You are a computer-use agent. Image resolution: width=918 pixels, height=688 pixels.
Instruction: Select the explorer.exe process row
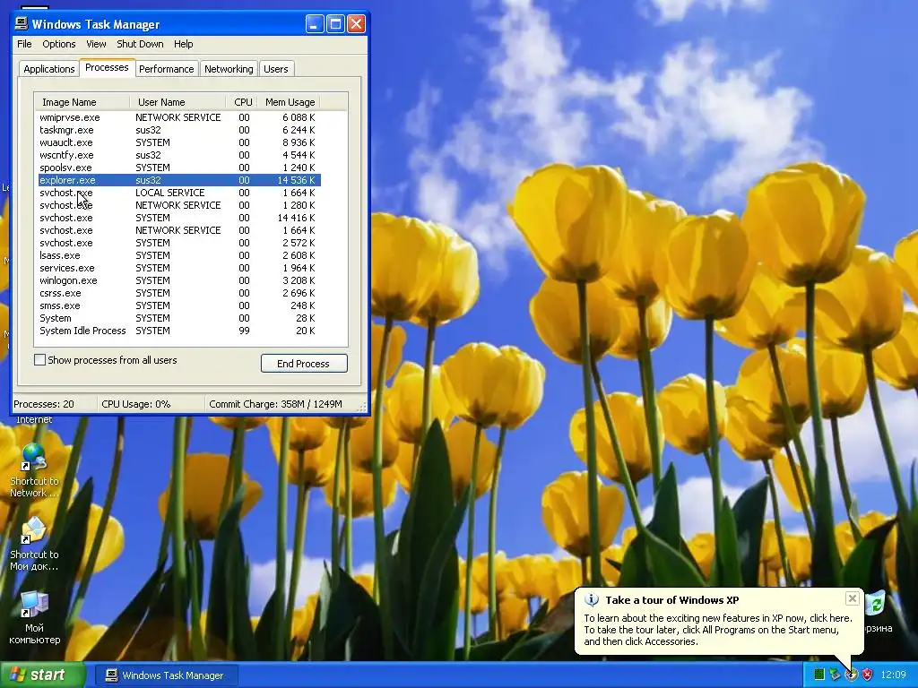(x=179, y=180)
